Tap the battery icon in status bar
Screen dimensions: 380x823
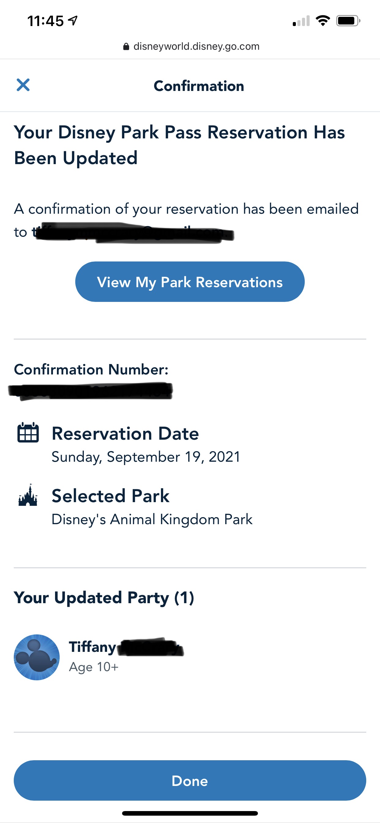[348, 21]
